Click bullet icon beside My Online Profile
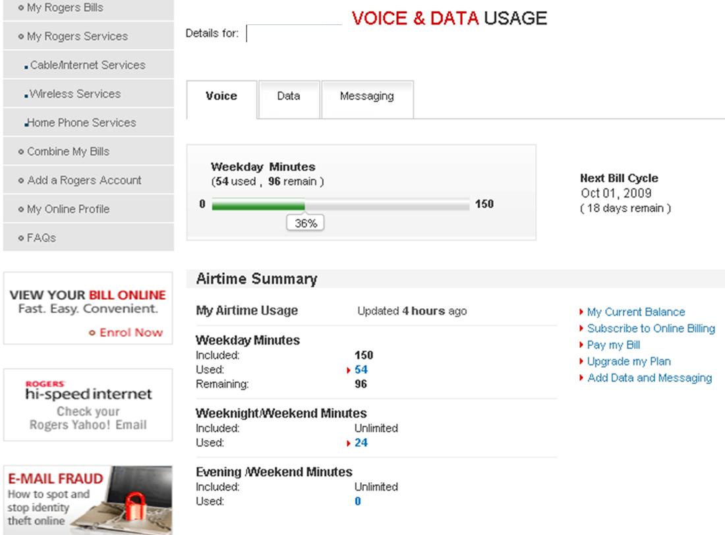Image resolution: width=725 pixels, height=535 pixels. coord(21,210)
